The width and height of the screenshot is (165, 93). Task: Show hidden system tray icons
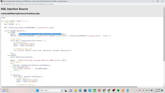136,90
